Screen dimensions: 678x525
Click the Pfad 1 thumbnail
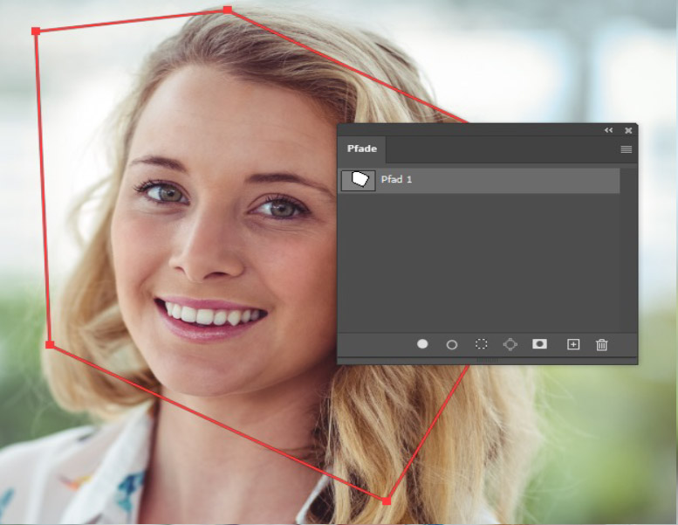pos(358,180)
